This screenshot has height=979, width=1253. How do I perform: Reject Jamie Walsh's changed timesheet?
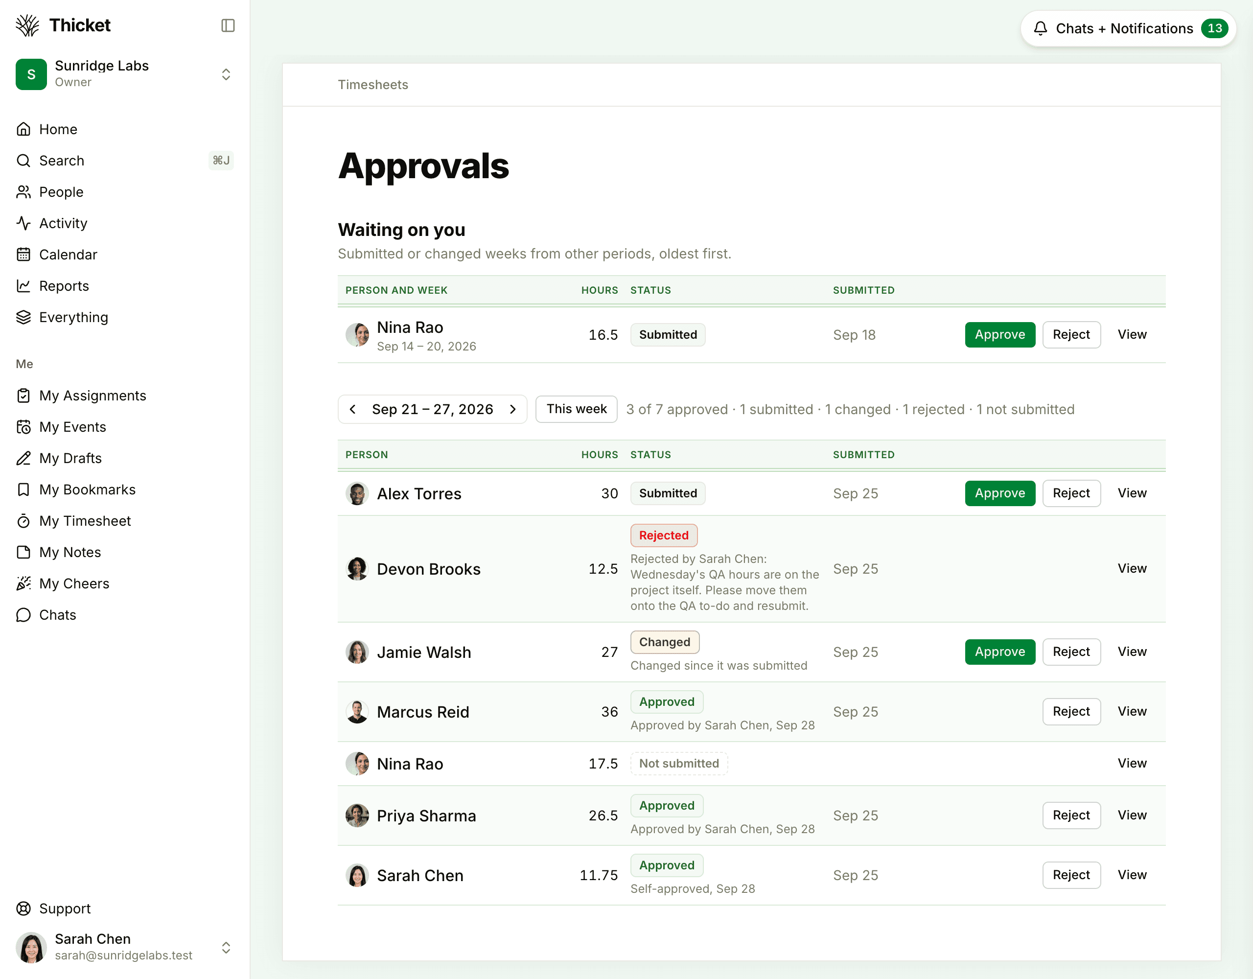tap(1071, 652)
